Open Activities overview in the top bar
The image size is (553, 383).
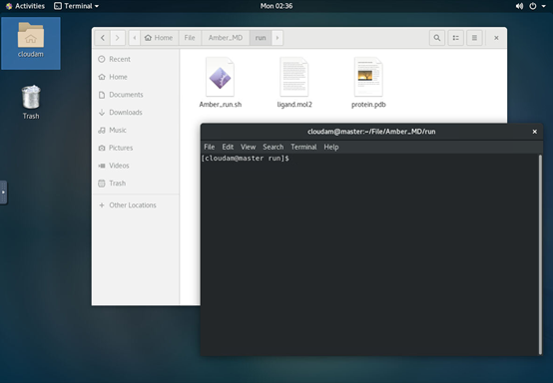[25, 6]
